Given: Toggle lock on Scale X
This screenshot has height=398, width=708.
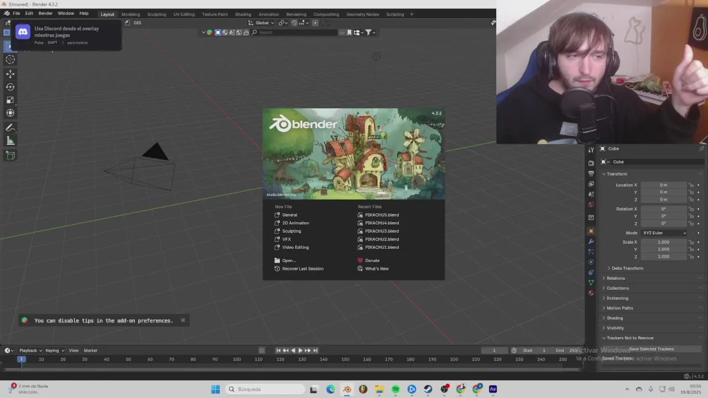Looking at the screenshot, I should pyautogui.click(x=691, y=242).
